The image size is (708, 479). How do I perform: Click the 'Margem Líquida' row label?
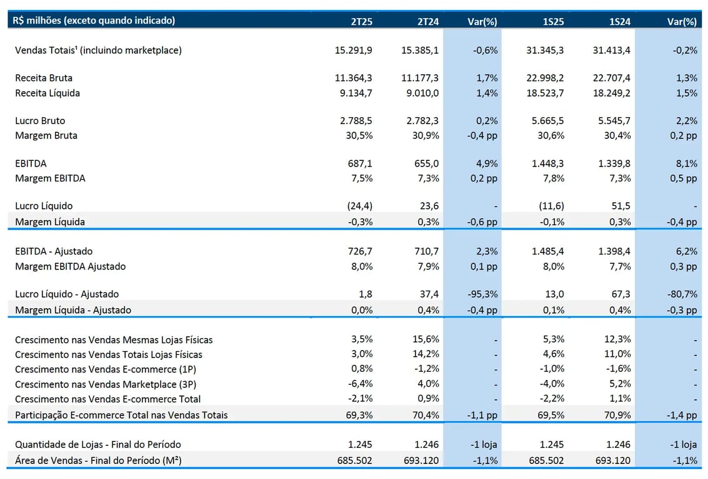(49, 221)
